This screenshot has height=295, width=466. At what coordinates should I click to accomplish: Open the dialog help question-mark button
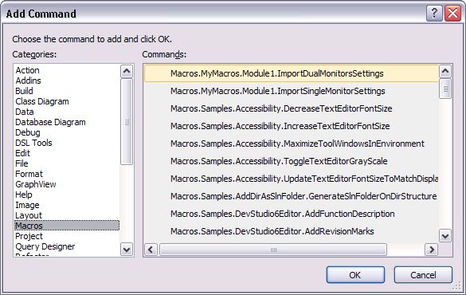434,14
